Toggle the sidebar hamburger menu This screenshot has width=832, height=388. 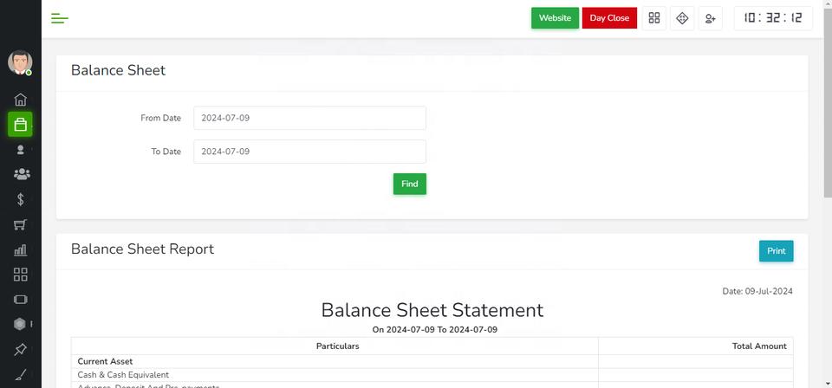click(60, 18)
